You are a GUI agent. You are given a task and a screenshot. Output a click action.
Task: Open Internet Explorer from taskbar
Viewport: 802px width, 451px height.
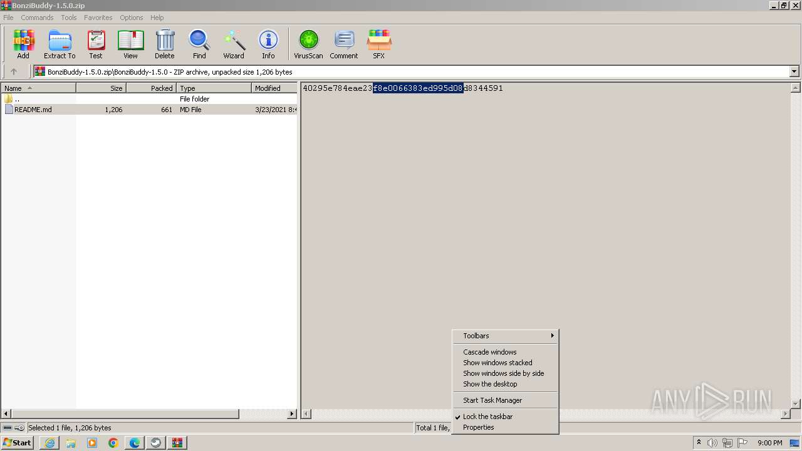(x=49, y=443)
